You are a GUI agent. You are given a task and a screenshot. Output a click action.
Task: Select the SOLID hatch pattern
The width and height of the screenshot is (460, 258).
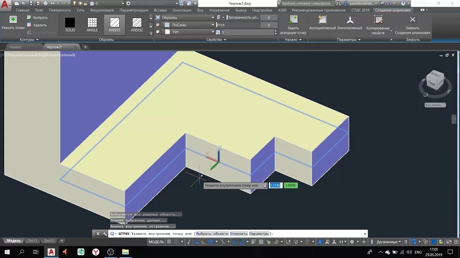tap(70, 25)
